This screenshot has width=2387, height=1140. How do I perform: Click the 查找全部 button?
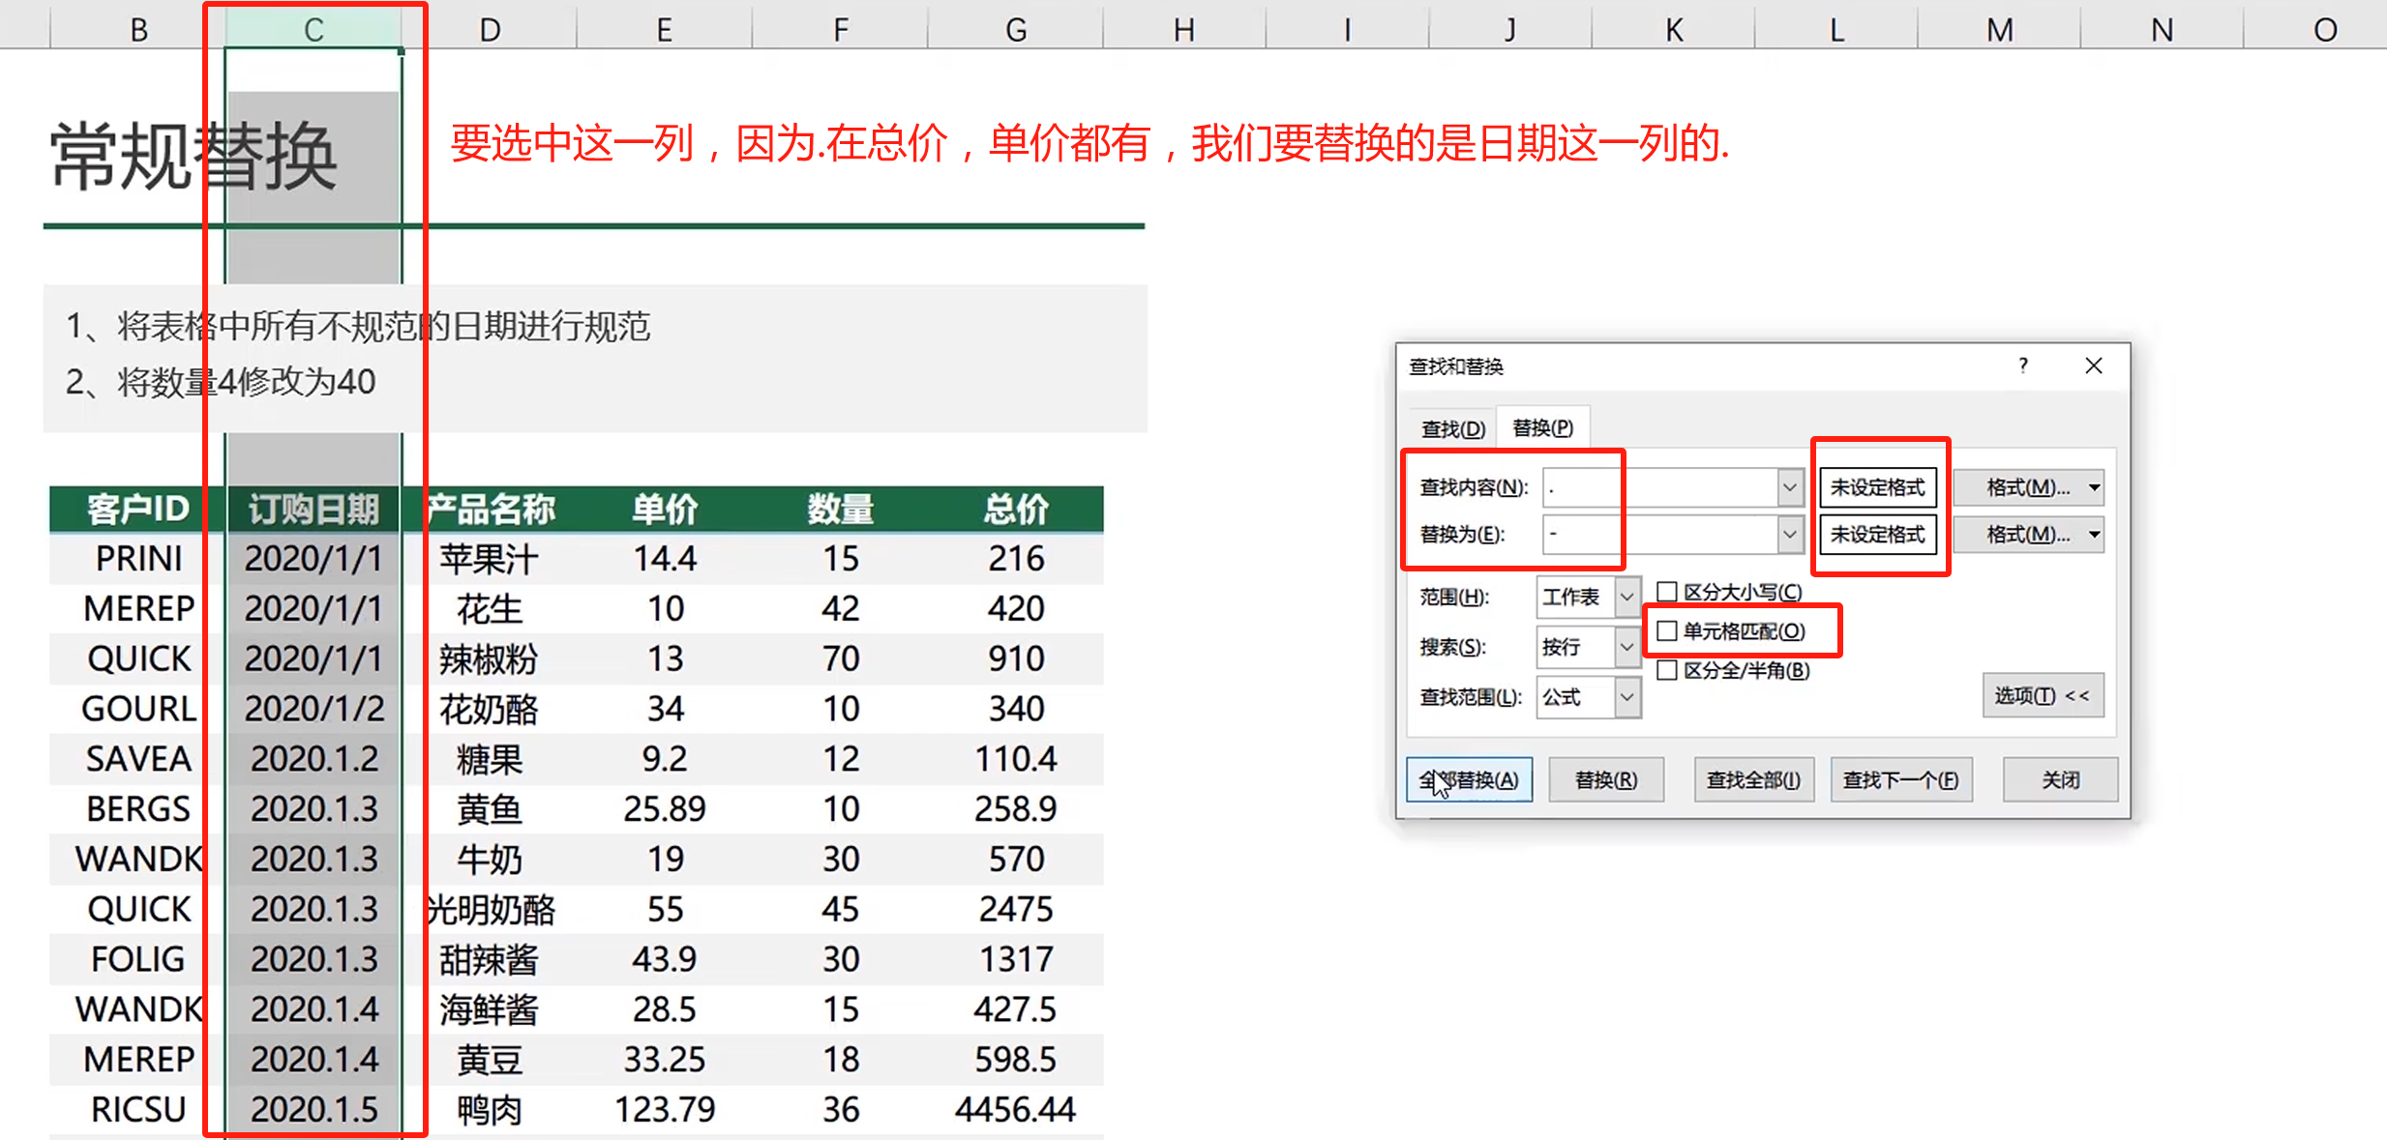(1752, 779)
